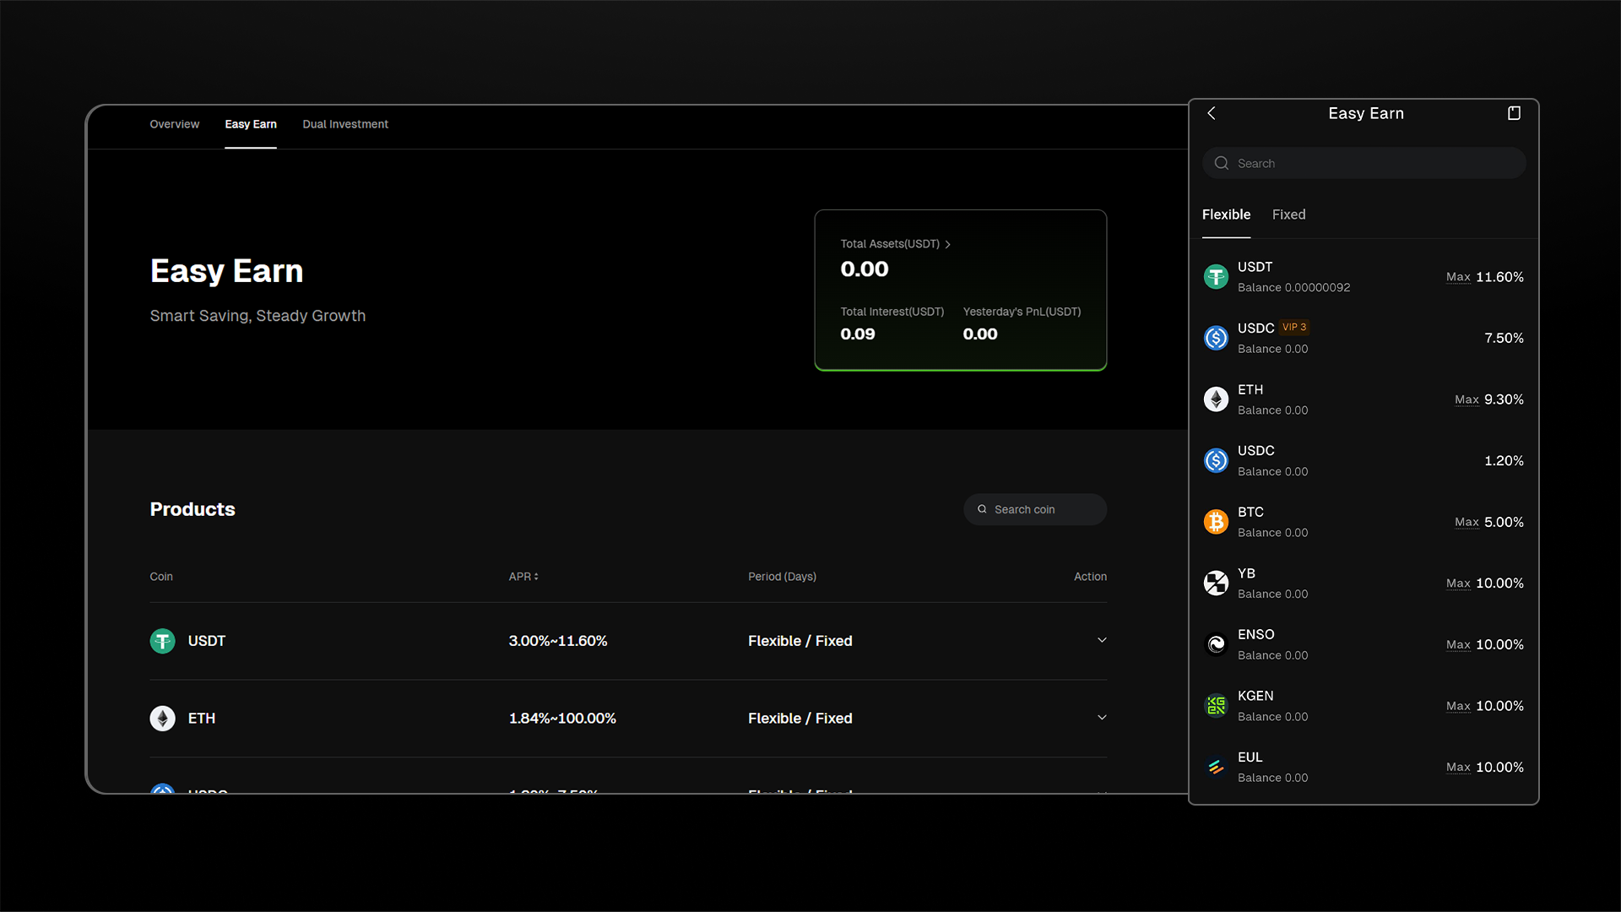Select the YB coin icon
Viewport: 1621px width, 912px height.
1216,583
